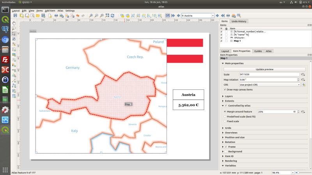Viewport: 312px width, 175px height.
Task: Toggle the Frame checkbox
Action: click(x=226, y=147)
